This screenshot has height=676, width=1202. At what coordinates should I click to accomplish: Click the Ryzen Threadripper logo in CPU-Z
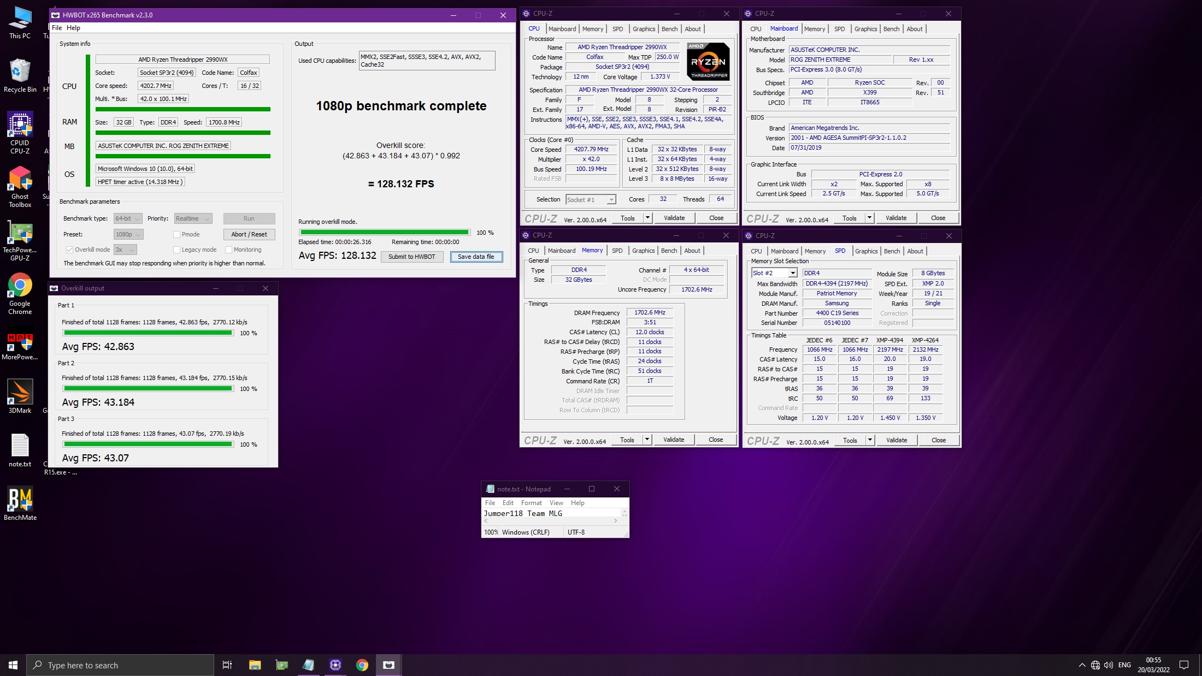point(708,61)
